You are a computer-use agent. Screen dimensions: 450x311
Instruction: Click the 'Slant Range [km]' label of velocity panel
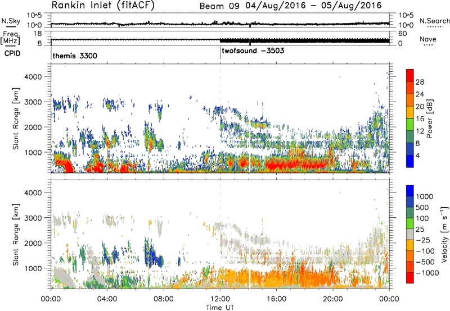point(16,234)
